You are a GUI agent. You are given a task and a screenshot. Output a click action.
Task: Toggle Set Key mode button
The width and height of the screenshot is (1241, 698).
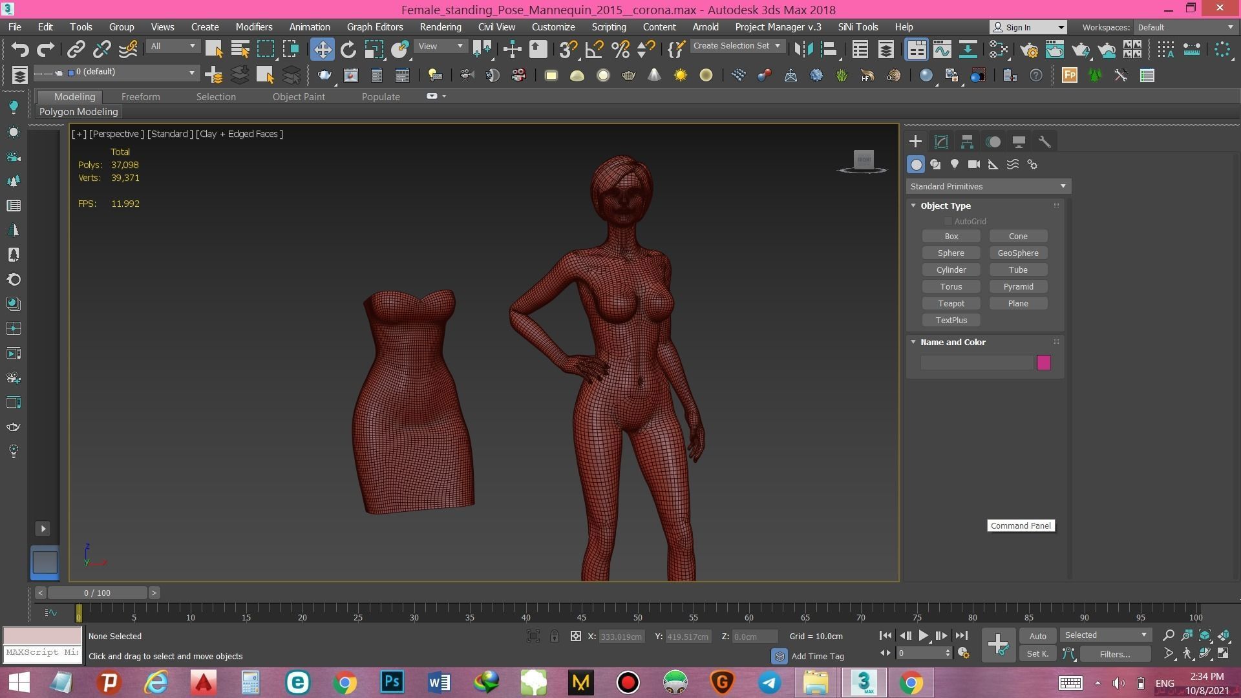pyautogui.click(x=1037, y=653)
